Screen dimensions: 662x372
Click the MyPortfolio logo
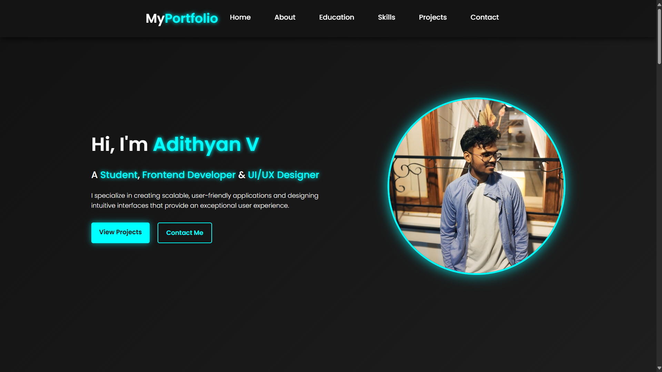click(x=182, y=18)
